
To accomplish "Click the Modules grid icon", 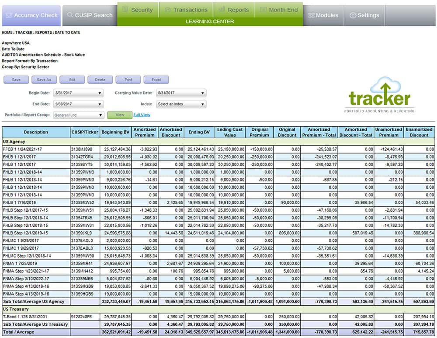I will pyautogui.click(x=311, y=15).
